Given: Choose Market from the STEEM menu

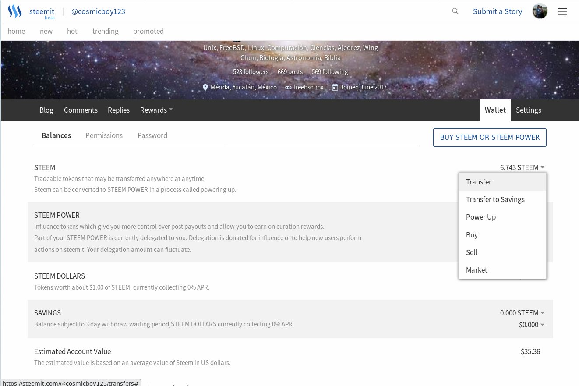Looking at the screenshot, I should click(502, 270).
